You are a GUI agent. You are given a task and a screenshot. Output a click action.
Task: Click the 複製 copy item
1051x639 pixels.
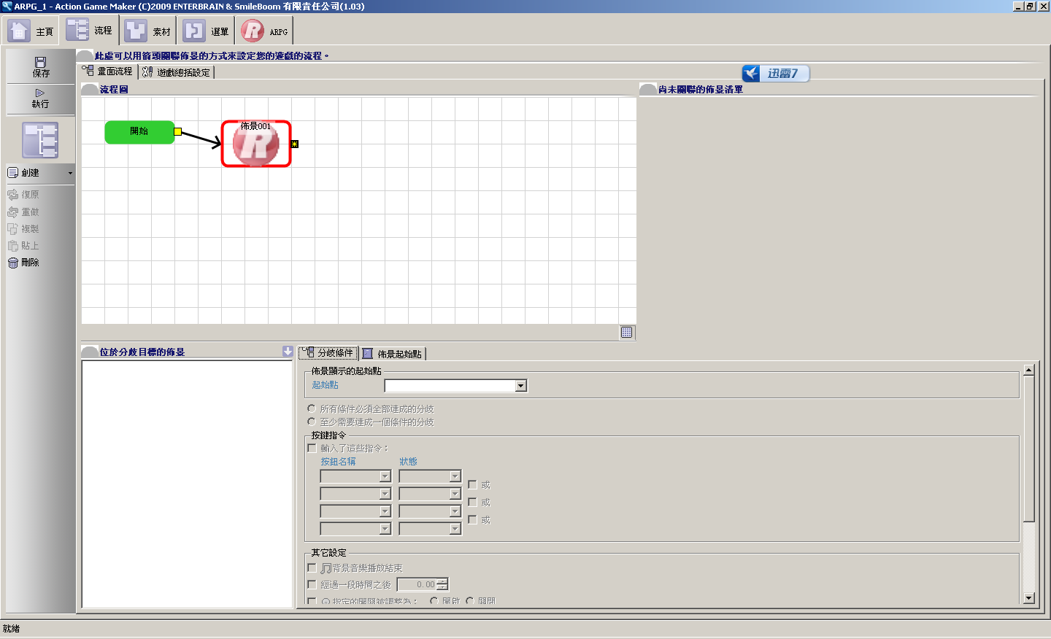tap(23, 229)
